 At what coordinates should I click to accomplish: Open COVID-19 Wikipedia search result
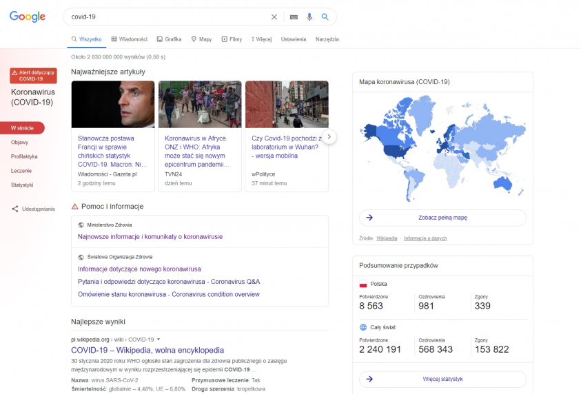(x=147, y=351)
